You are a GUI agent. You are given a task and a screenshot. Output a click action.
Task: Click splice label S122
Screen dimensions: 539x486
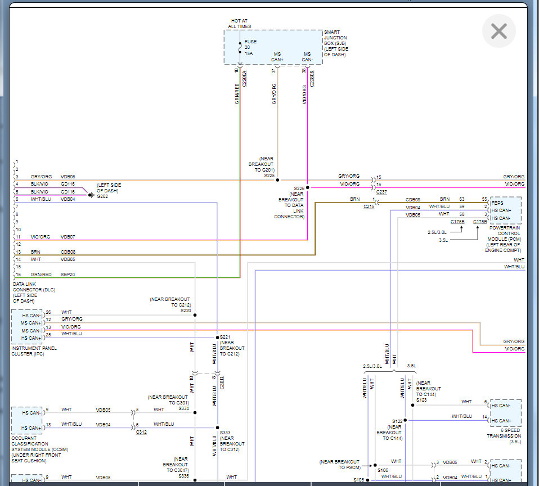coord(397,421)
